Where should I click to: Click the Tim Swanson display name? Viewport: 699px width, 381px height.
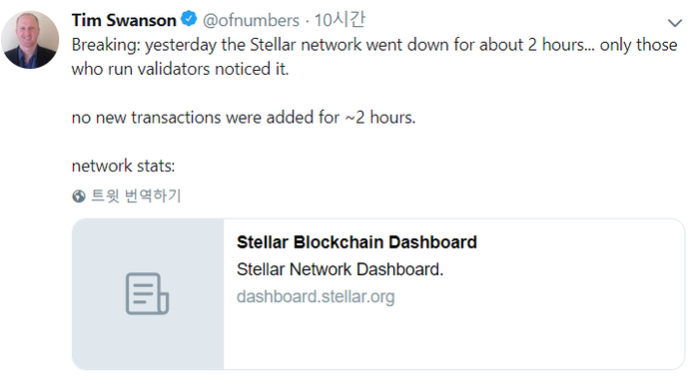pos(124,21)
